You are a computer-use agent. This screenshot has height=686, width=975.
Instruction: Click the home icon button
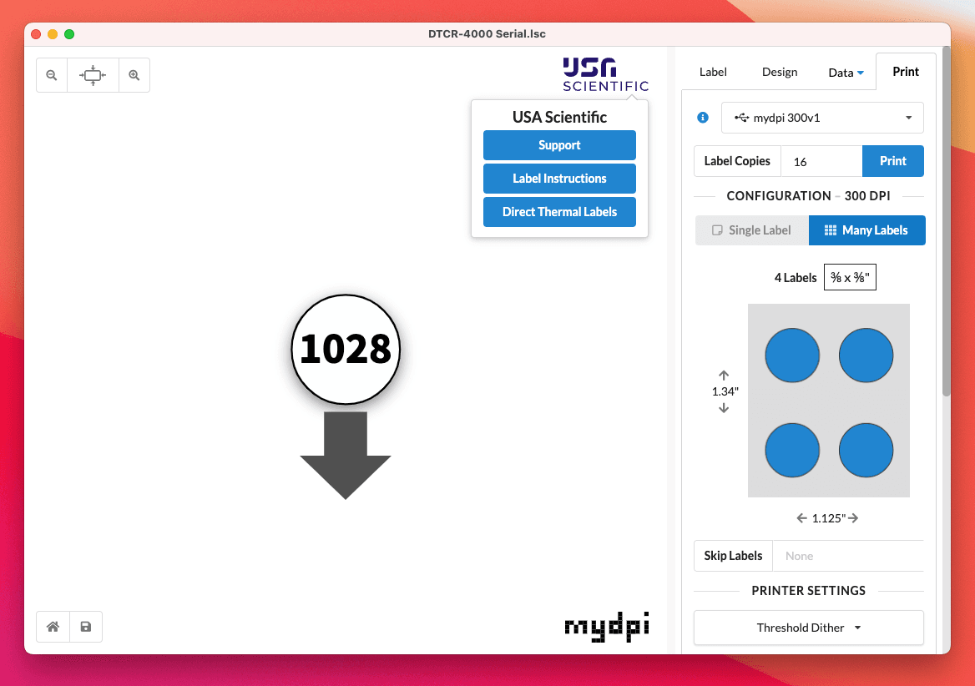click(53, 627)
